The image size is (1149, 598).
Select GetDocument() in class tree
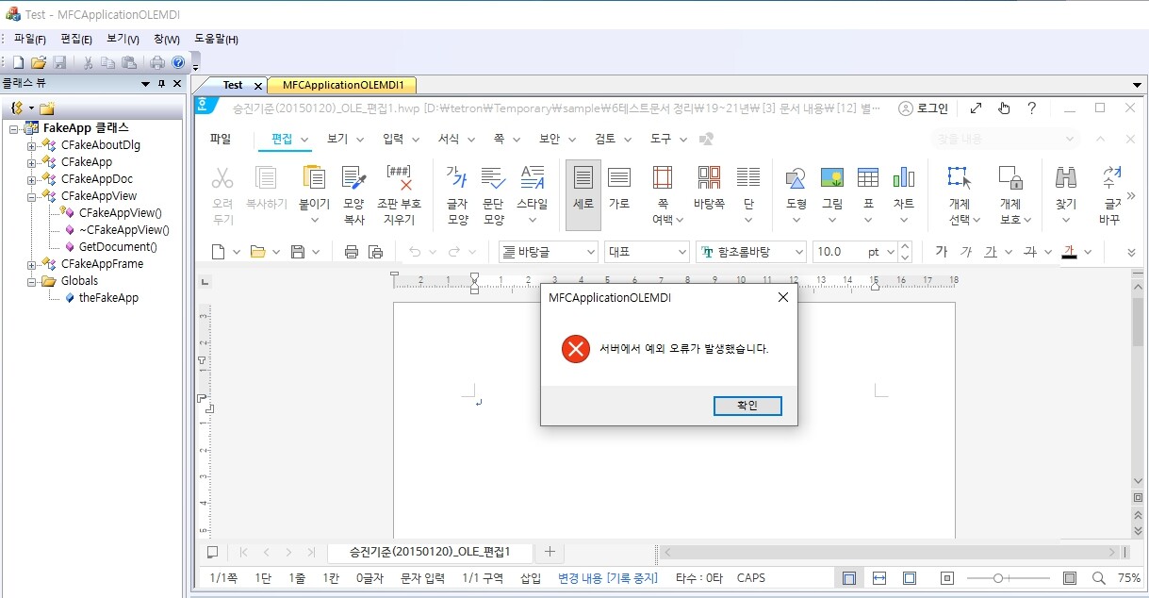[x=118, y=247]
